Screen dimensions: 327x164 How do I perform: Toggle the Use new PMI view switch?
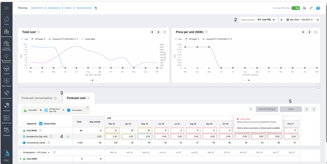click(295, 8)
